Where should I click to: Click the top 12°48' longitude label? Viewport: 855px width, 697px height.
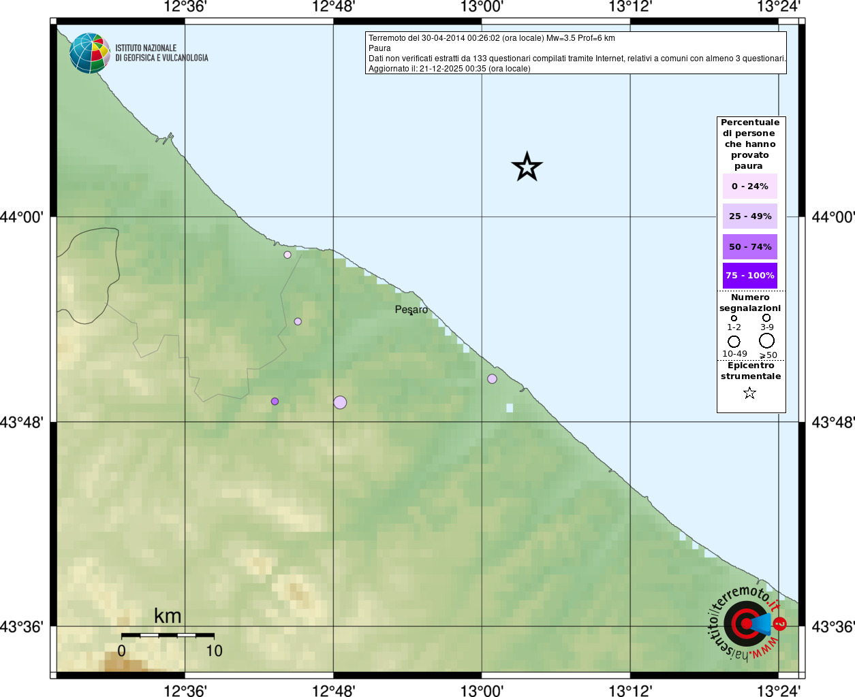(x=333, y=7)
